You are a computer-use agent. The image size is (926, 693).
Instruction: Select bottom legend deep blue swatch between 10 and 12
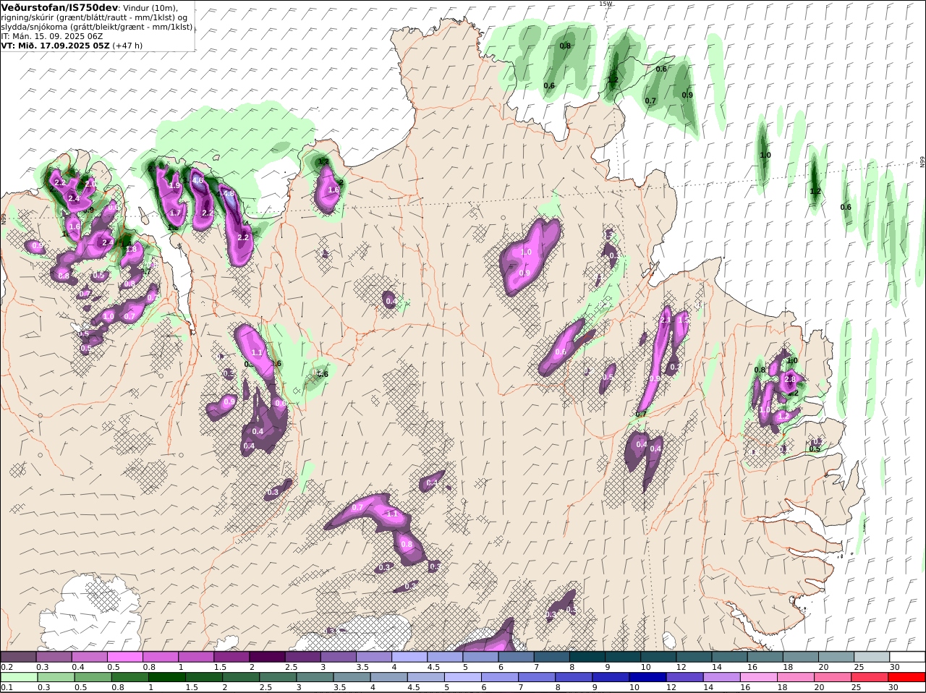click(648, 677)
